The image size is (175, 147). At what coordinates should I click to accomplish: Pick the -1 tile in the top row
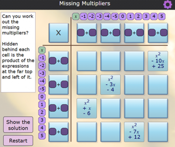click(84, 16)
